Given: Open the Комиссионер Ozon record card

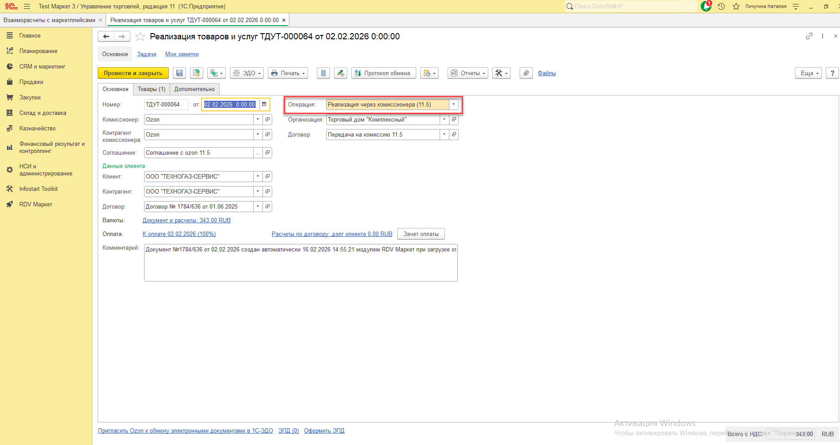Looking at the screenshot, I should coord(267,120).
